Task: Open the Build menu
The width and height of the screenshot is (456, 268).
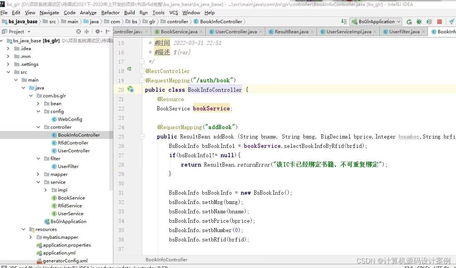Action: click(129, 12)
